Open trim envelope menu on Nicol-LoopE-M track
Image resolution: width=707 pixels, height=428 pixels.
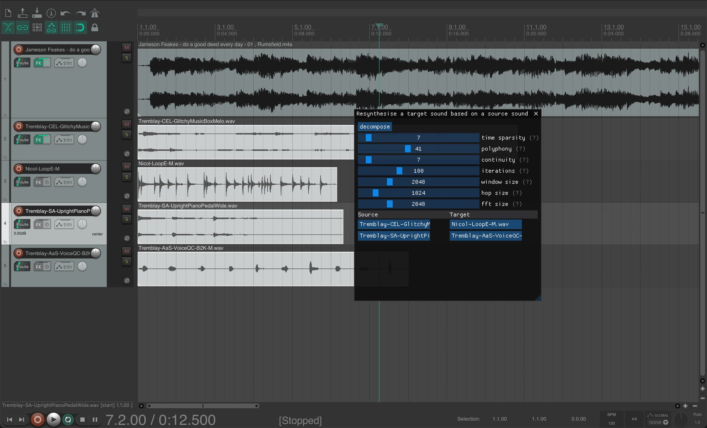pos(64,182)
